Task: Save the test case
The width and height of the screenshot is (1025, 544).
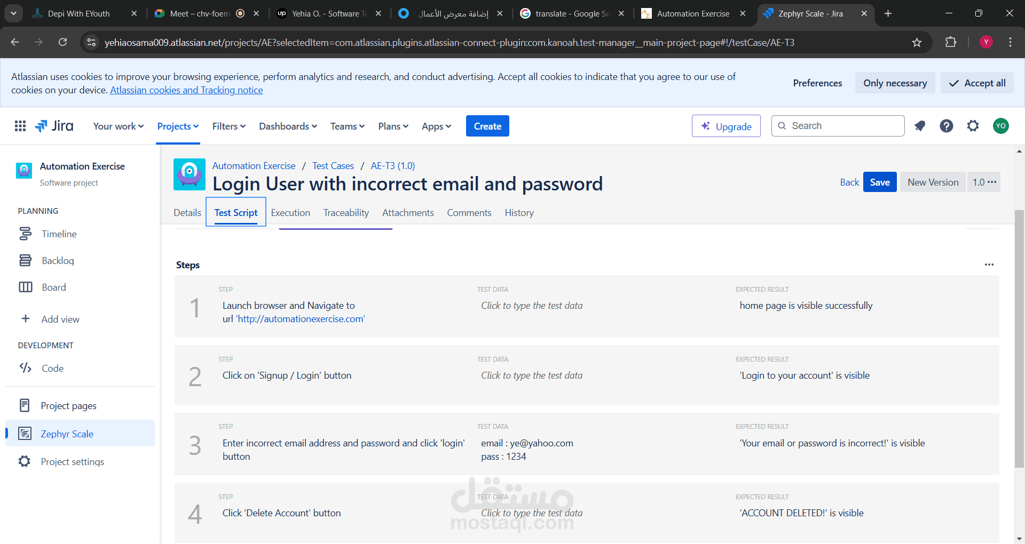Action: [x=880, y=182]
